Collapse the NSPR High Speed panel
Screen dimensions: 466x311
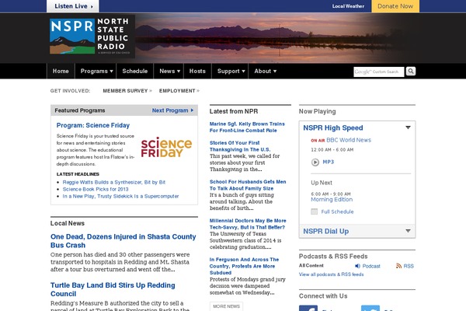click(x=409, y=128)
